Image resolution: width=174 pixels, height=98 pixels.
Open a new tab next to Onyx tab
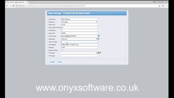click(30, 2)
